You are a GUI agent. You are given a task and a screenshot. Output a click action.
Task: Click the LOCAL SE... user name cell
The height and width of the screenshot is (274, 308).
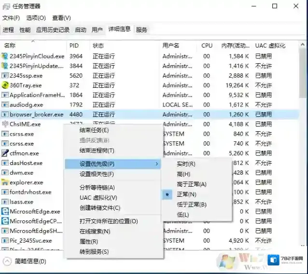(x=177, y=105)
